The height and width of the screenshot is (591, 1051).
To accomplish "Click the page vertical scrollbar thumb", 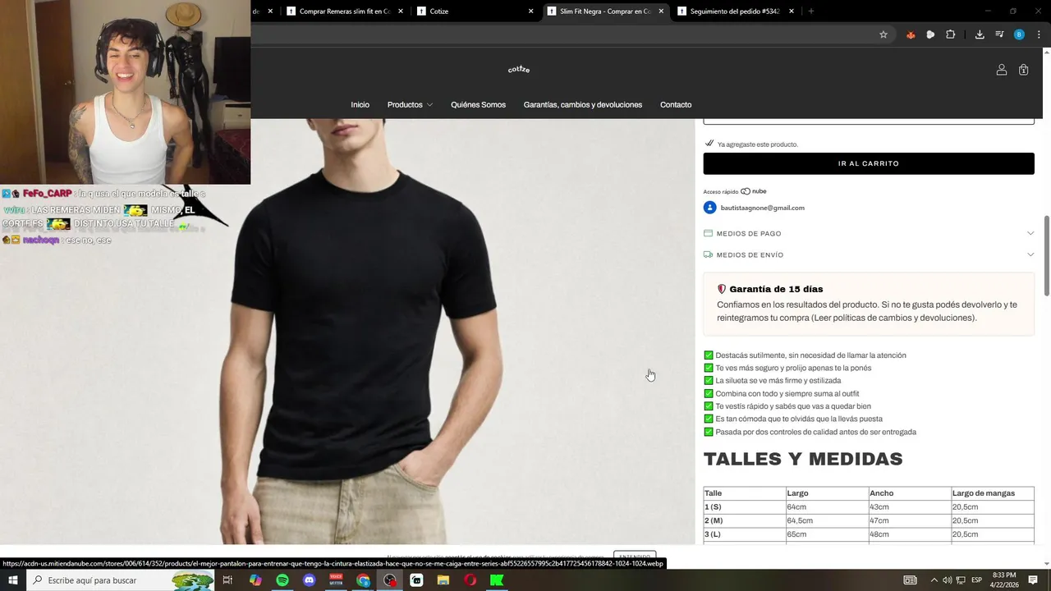I will pyautogui.click(x=1046, y=255).
